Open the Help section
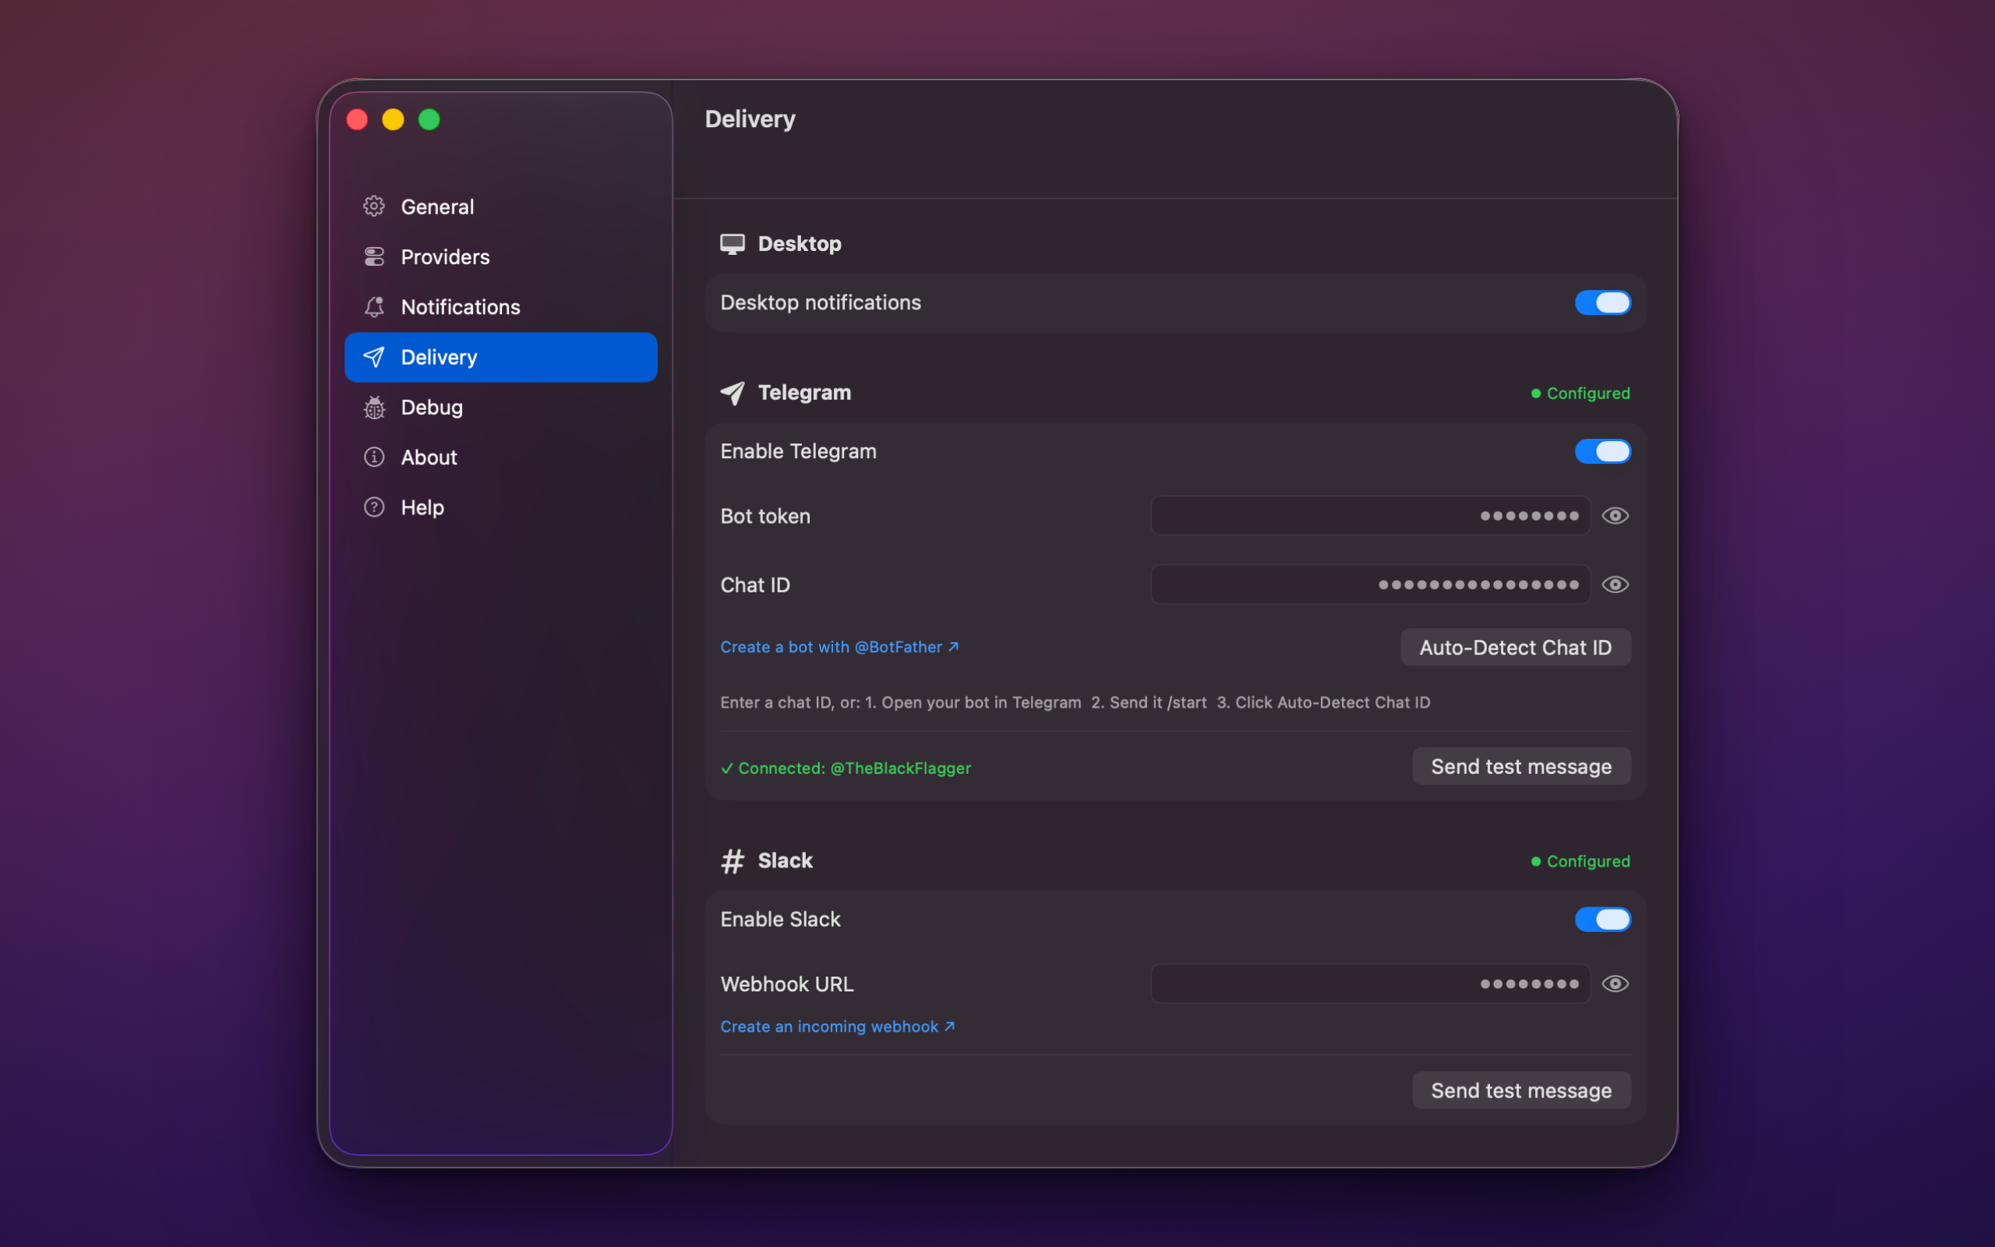Screen dimensions: 1995x1247 pos(500,507)
